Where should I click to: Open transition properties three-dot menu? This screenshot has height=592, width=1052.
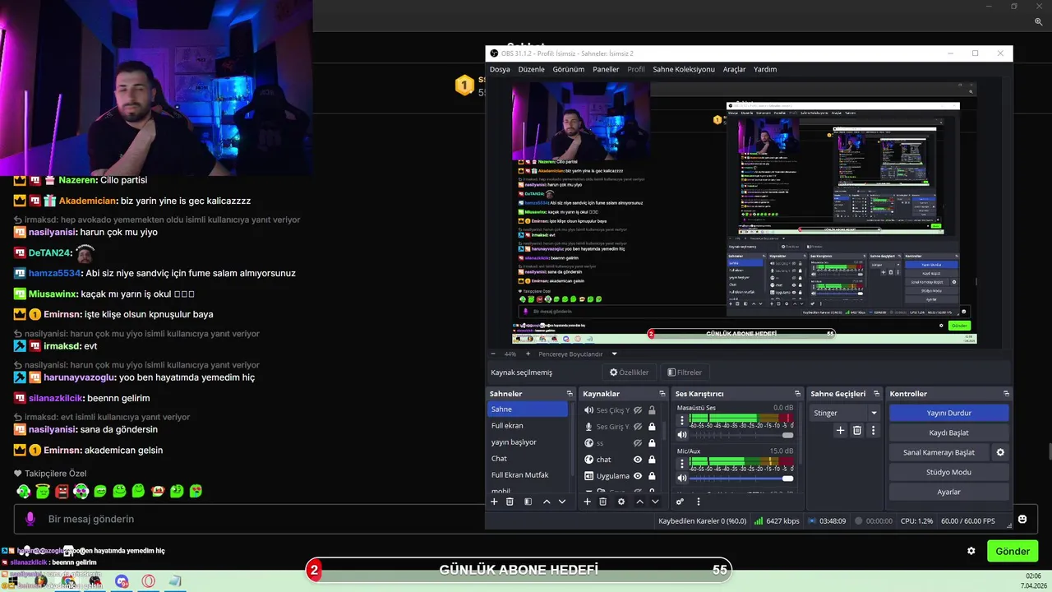873,430
